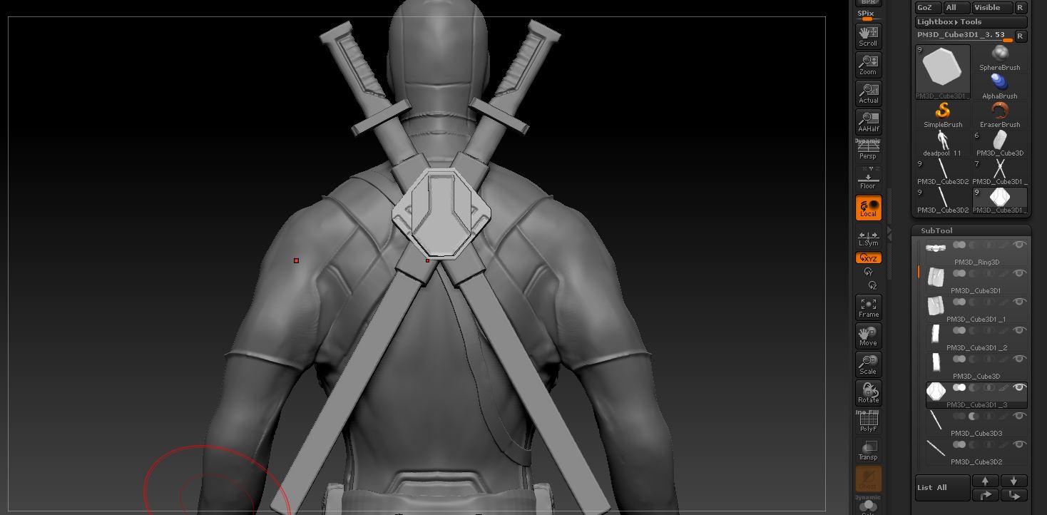Screen dimensions: 1047x515
Task: Hide the PM3D_Cube3D2 subtool eye
Action: click(x=1020, y=444)
